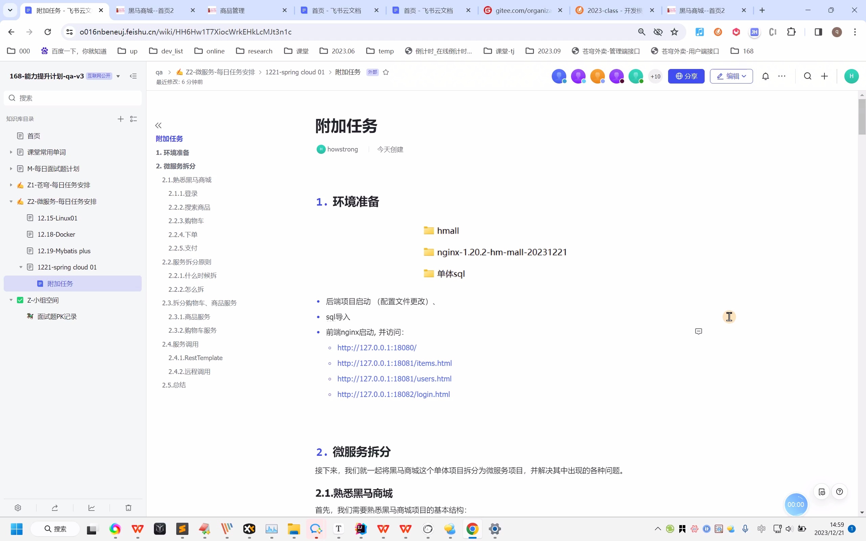Collapse the Z2-微服务-每日任务安排 tree item
Image resolution: width=866 pixels, height=541 pixels.
tap(11, 201)
